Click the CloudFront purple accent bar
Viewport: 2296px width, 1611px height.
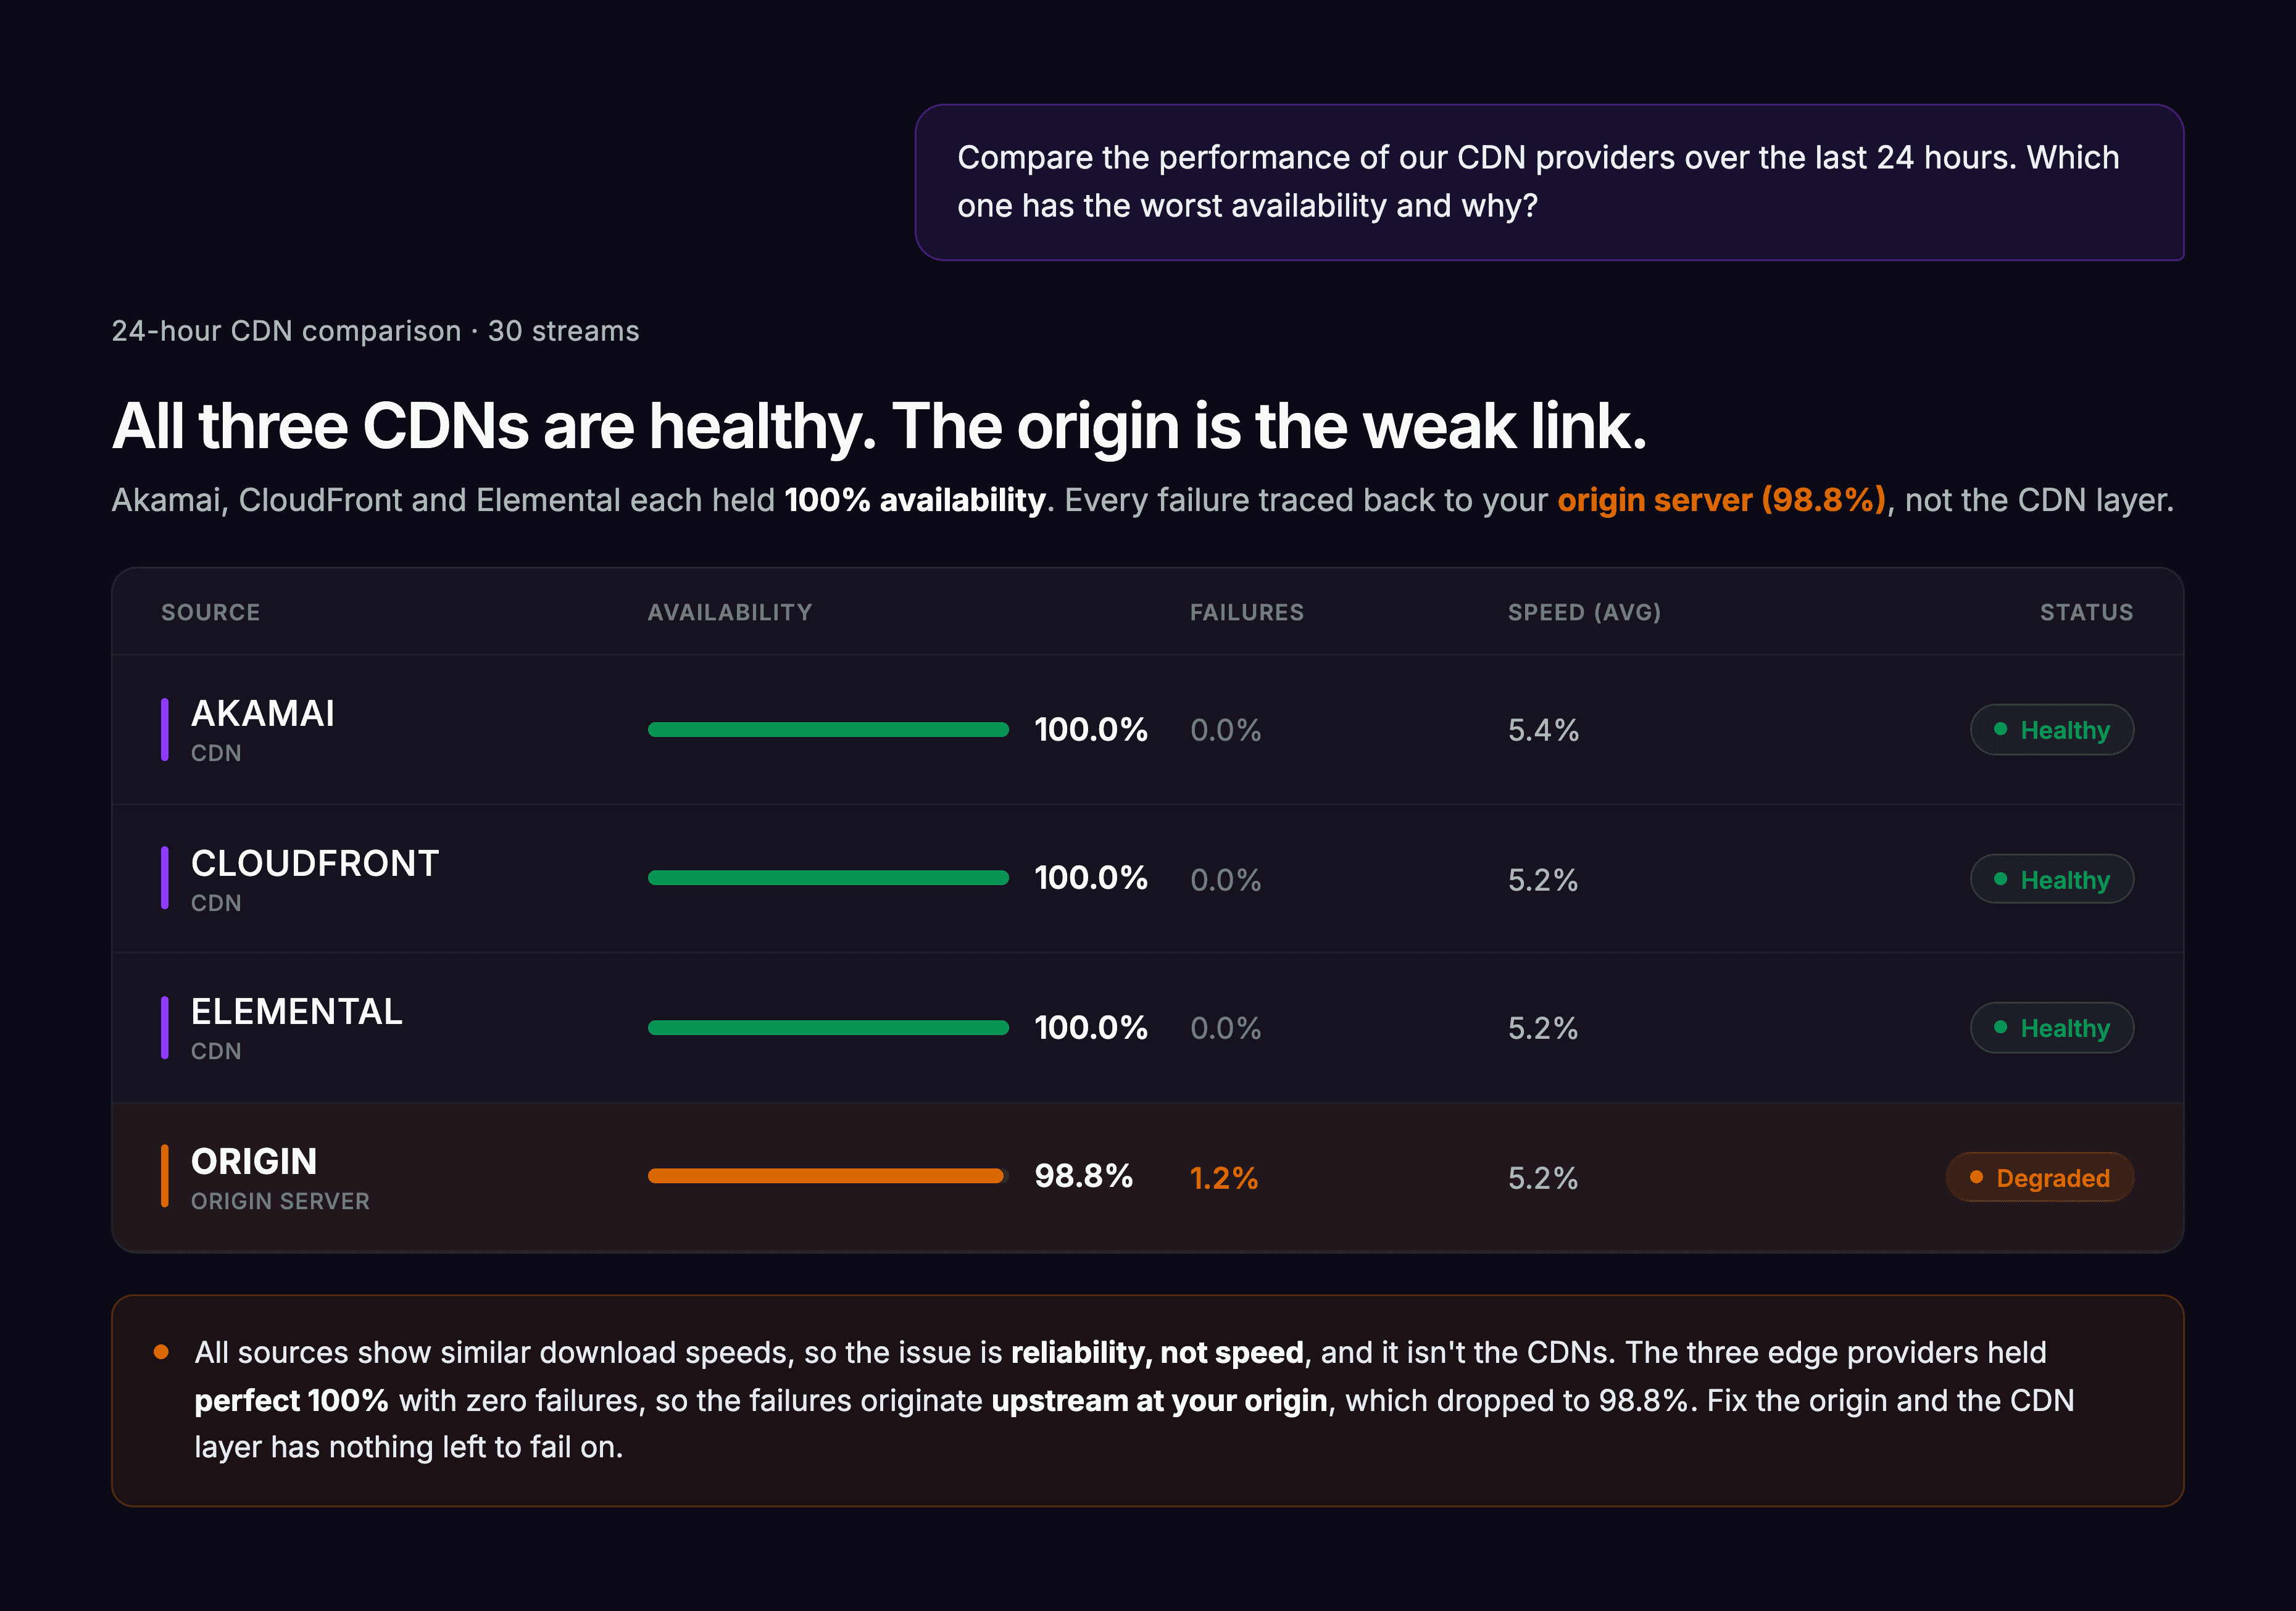coord(165,877)
